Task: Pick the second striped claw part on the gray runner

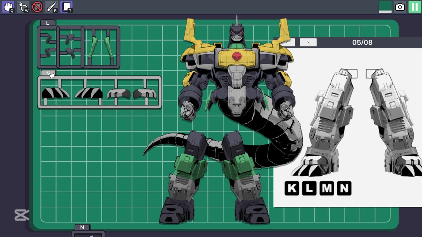Action: pos(88,93)
